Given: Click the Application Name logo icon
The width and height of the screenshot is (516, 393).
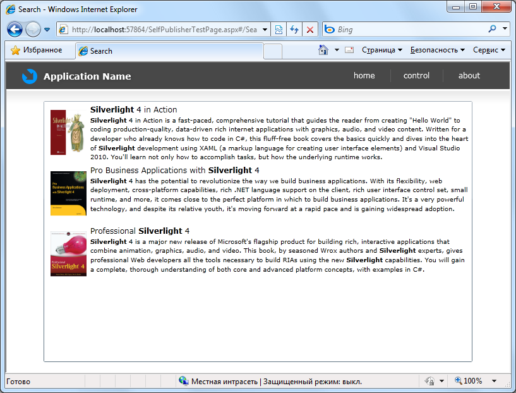Looking at the screenshot, I should point(30,76).
